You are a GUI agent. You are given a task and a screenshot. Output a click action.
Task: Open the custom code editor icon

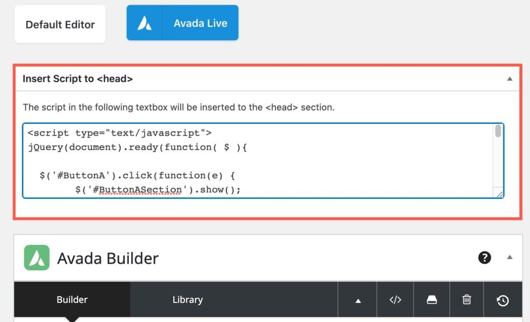click(x=395, y=300)
